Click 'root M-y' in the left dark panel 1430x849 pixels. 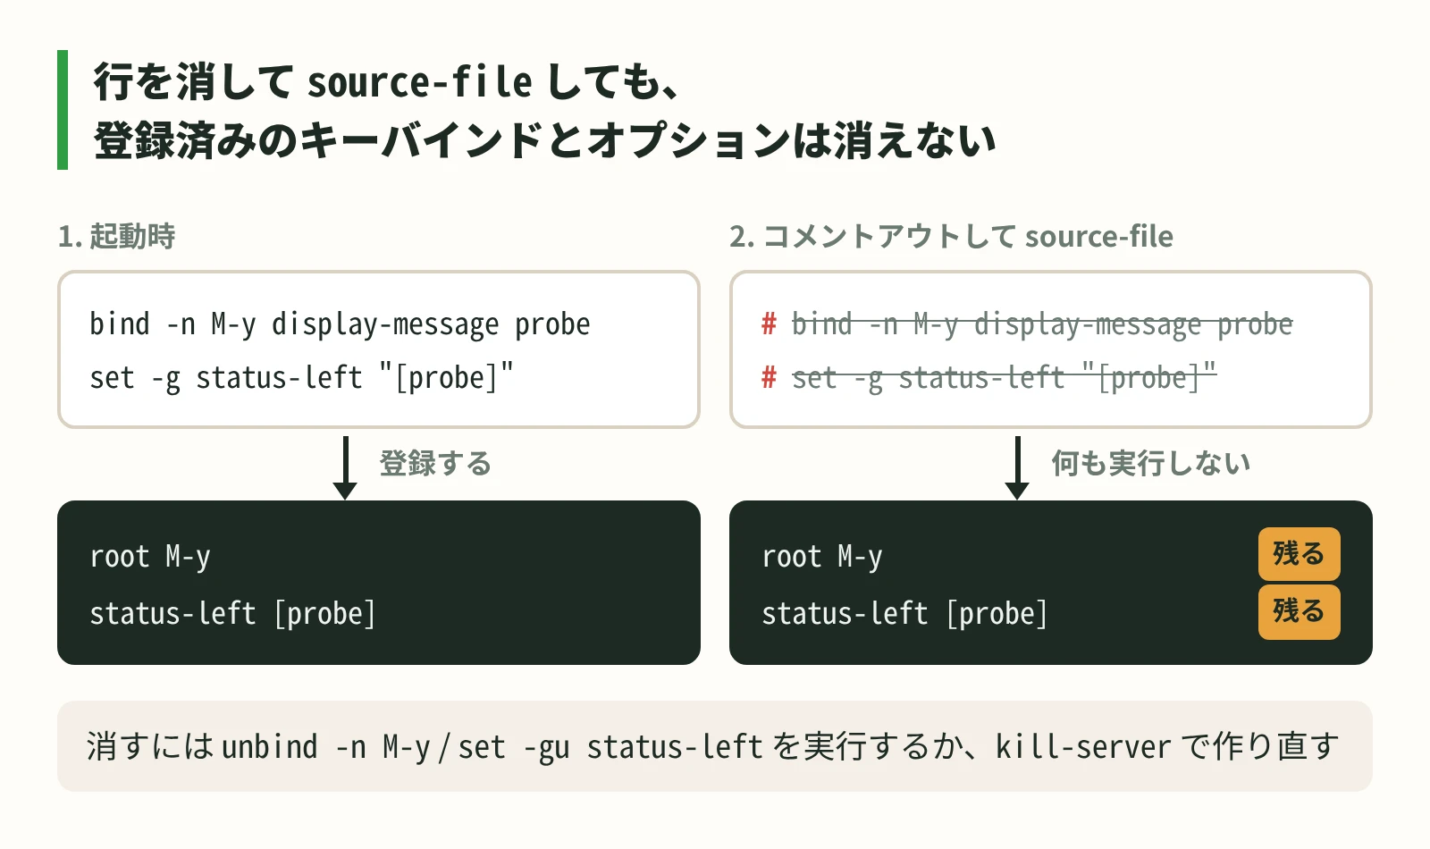coord(150,557)
